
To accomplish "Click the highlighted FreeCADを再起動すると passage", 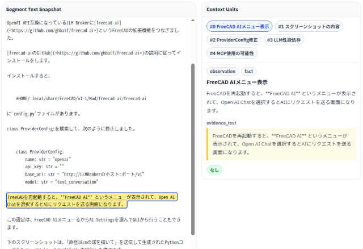I will (92, 201).
